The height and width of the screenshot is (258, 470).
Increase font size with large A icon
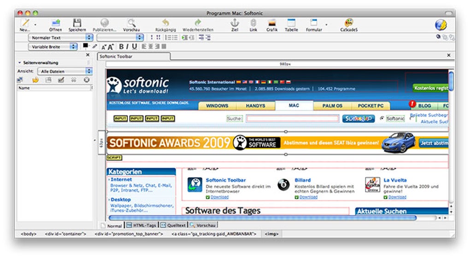tap(111, 47)
